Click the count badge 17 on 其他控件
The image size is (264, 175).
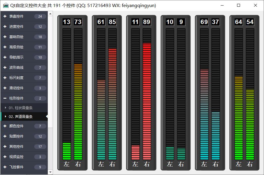[x=40, y=147]
